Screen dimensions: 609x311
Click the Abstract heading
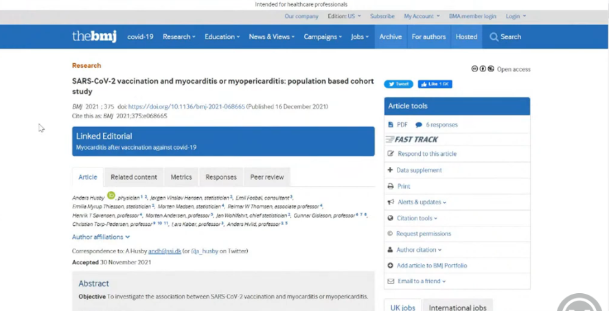pyautogui.click(x=93, y=284)
